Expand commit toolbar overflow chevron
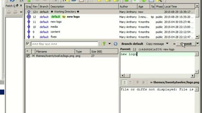Image resolution: width=202 pixels, height=113 pixels. click(174, 44)
